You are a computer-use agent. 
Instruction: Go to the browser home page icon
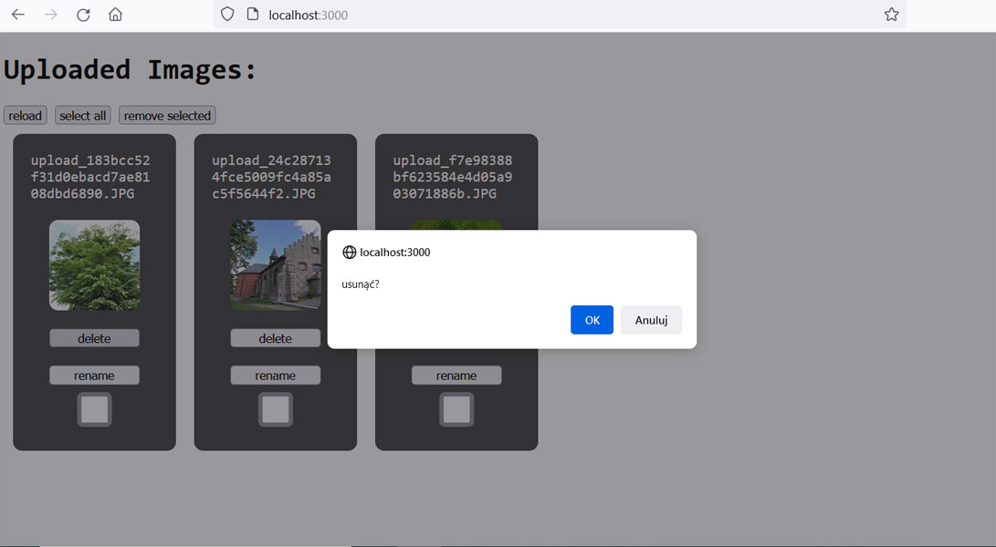(115, 15)
